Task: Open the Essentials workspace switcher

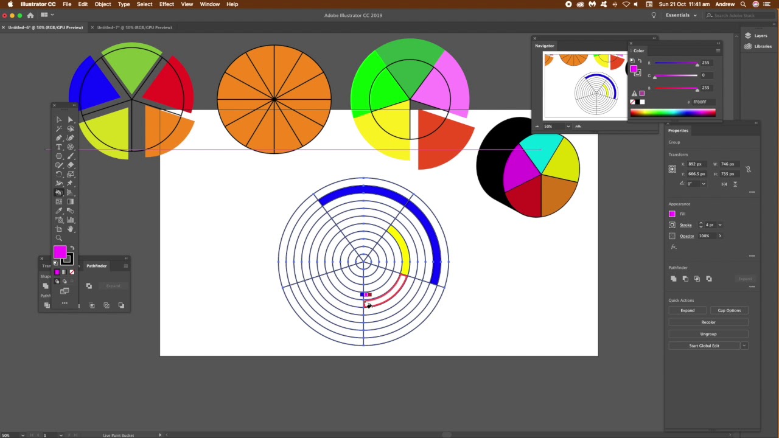Action: coord(680,15)
